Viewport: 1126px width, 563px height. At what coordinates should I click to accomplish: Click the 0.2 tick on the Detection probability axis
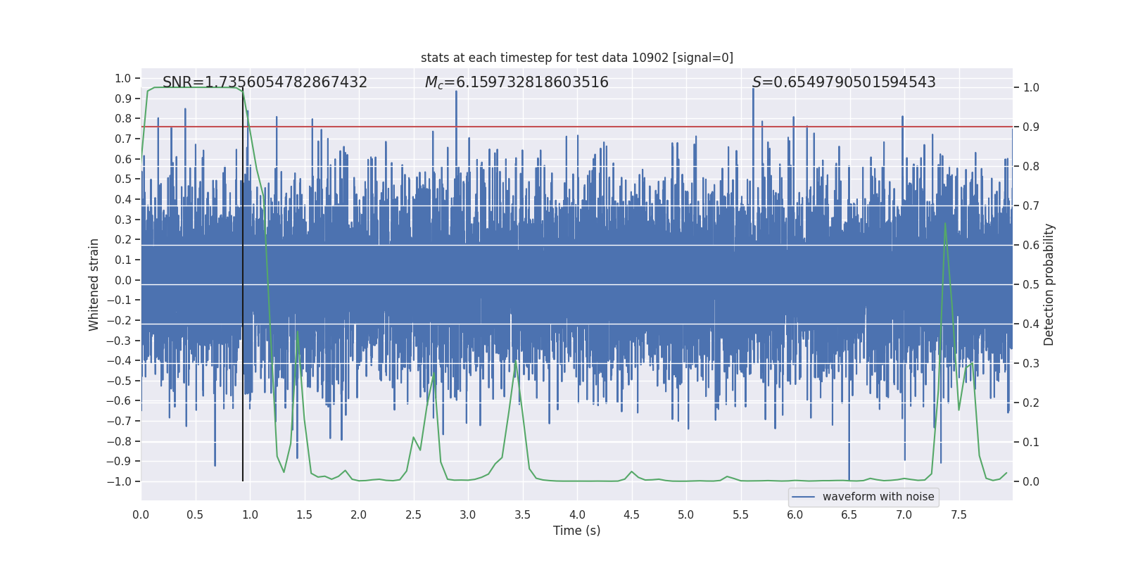tap(1031, 403)
